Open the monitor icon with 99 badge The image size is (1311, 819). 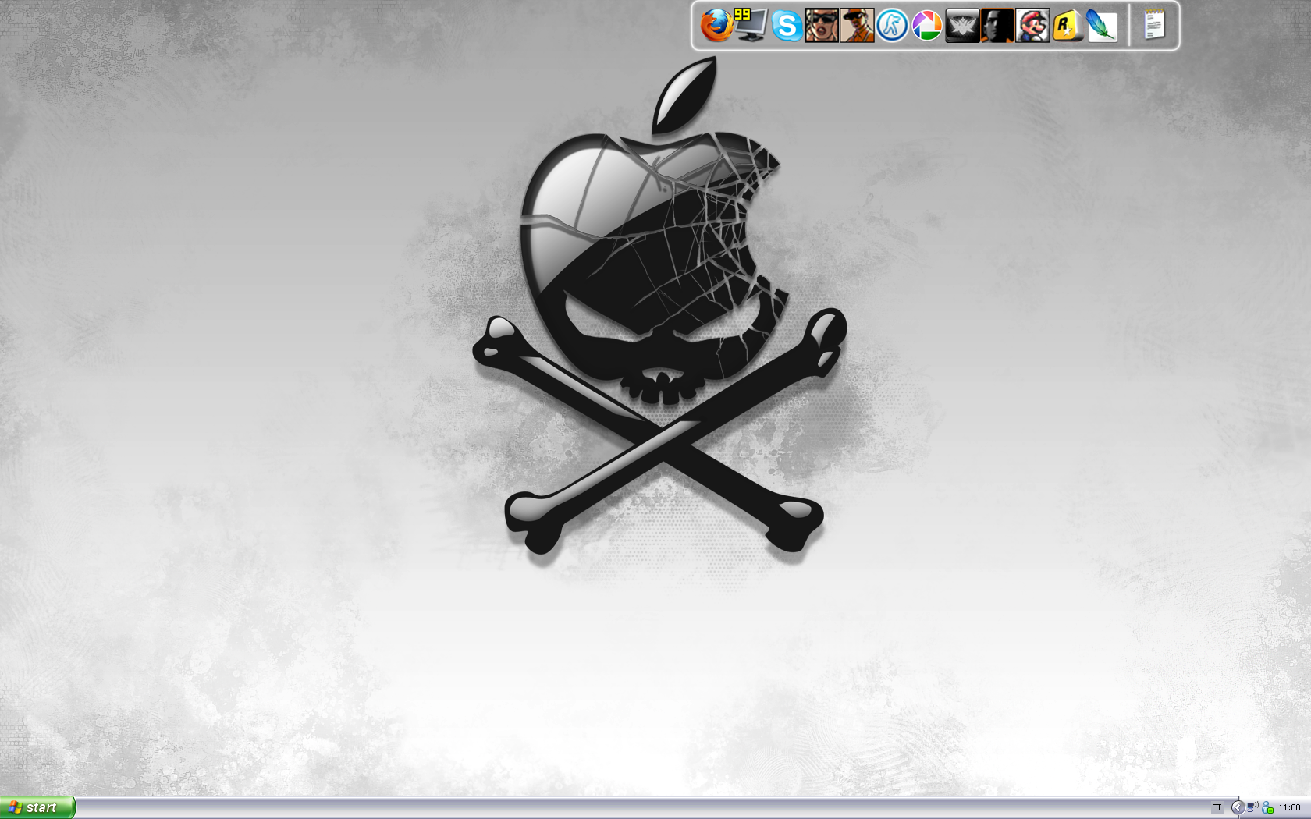(751, 26)
